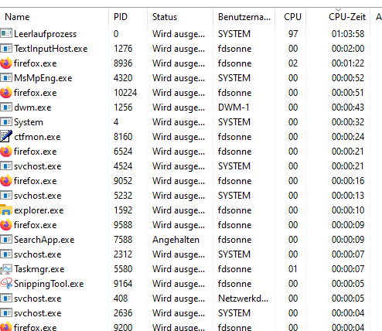The height and width of the screenshot is (331, 382).
Task: Click SYSTEM user of MsMpEng.exe row
Action: (234, 78)
